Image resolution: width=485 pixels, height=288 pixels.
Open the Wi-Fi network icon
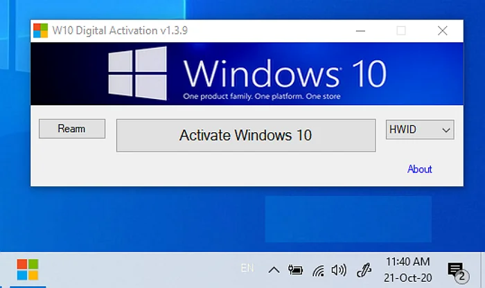(318, 270)
